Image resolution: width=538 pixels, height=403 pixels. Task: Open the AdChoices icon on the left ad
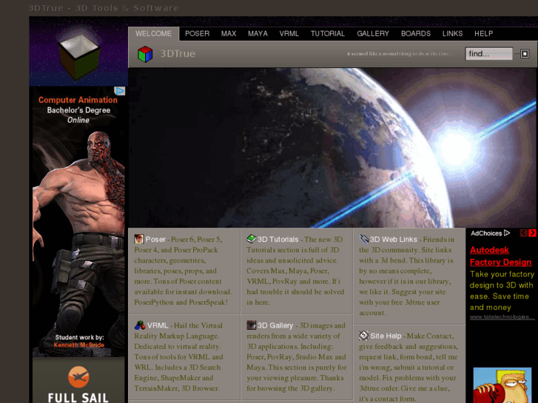coord(119,91)
